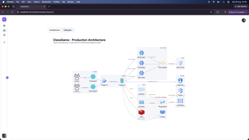Select the Cloud Tasks queue icon
249x140 pixels.
point(141,102)
